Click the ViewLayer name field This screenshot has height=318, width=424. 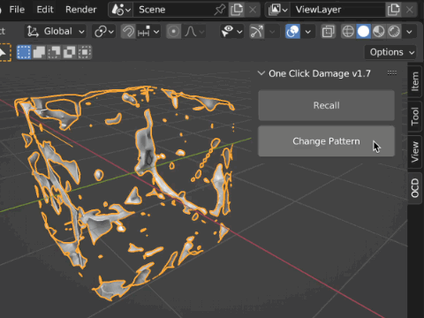[x=337, y=10]
